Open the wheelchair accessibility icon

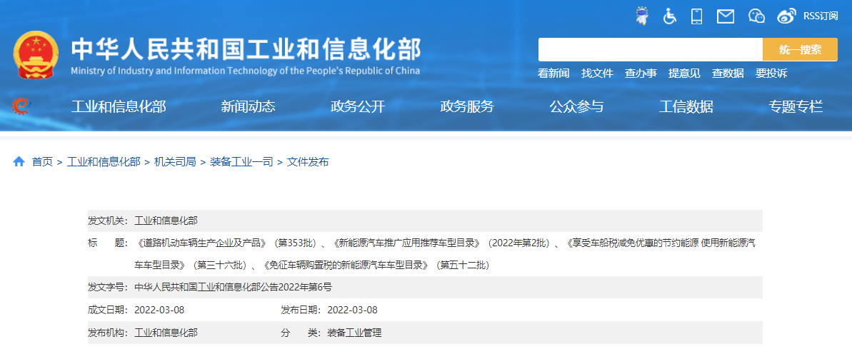pyautogui.click(x=669, y=16)
